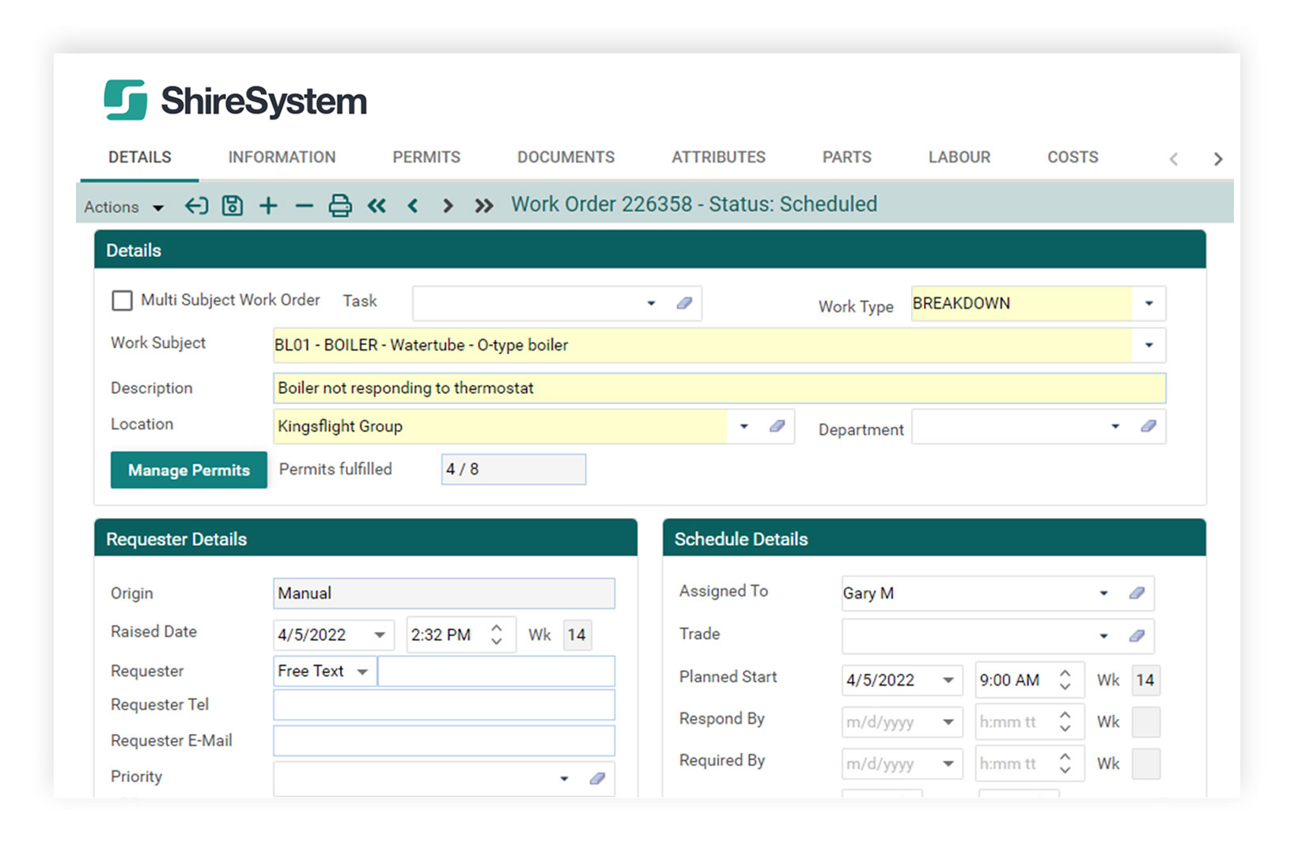
Task: Click the Planned Start week number field
Action: [x=1145, y=680]
